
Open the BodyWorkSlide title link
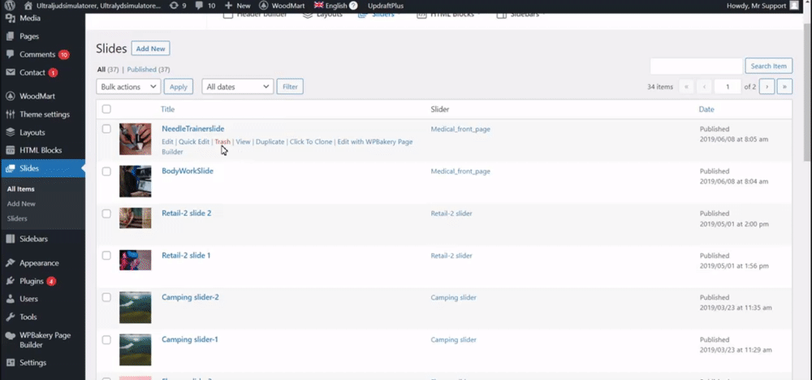point(188,171)
